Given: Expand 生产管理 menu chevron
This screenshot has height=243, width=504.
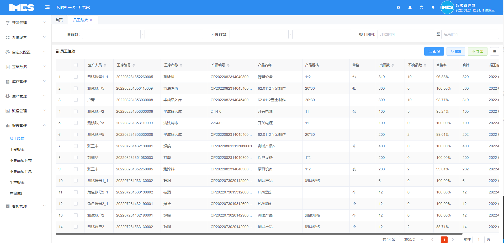Looking at the screenshot, I should tap(44, 96).
